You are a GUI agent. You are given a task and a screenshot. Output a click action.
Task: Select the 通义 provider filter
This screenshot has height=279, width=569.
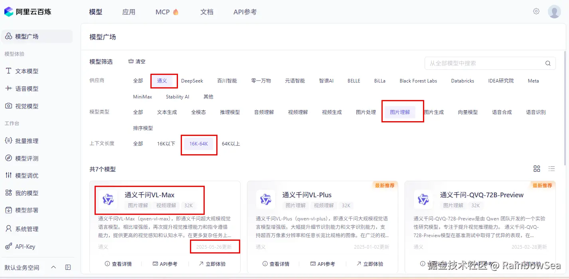pyautogui.click(x=162, y=81)
